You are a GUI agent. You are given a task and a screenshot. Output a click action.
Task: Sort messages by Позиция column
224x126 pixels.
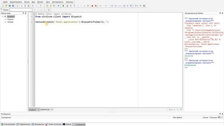213,118
